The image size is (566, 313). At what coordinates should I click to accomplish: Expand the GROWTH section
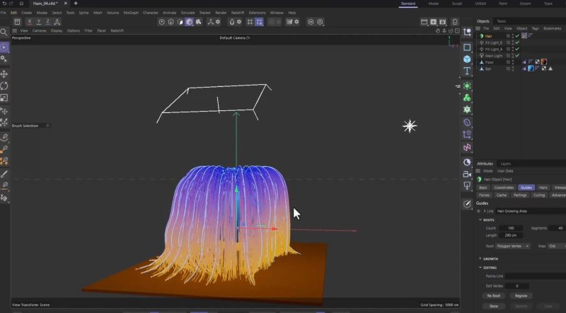pyautogui.click(x=480, y=259)
